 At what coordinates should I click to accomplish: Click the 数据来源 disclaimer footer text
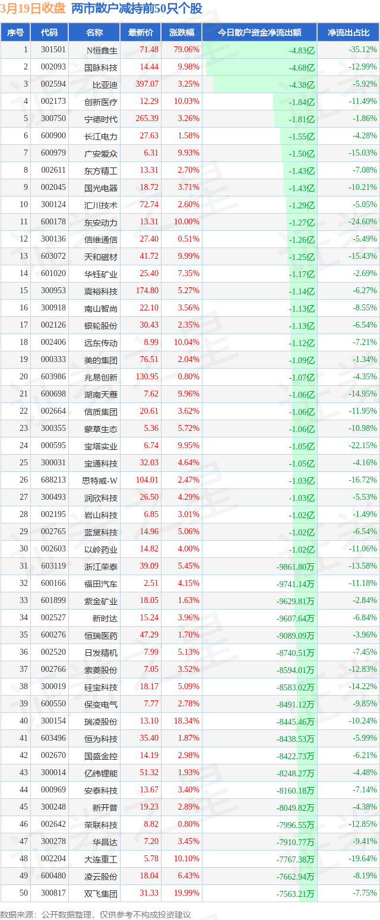coord(96,914)
